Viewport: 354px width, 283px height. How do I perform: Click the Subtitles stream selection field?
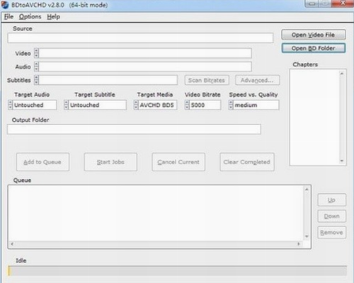pyautogui.click(x=108, y=80)
